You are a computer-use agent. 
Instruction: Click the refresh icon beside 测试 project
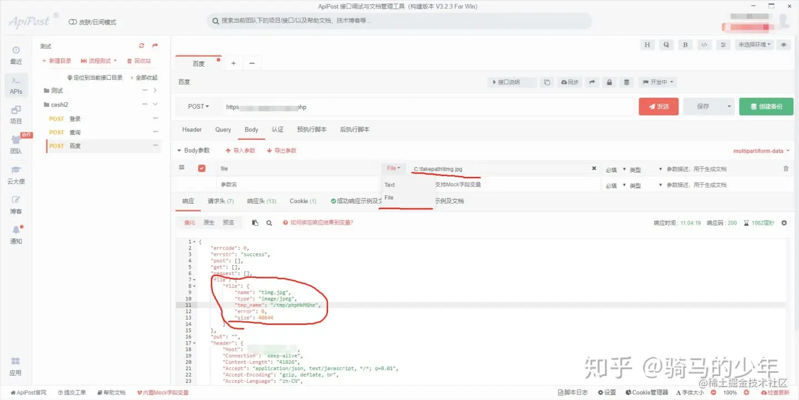[141, 46]
